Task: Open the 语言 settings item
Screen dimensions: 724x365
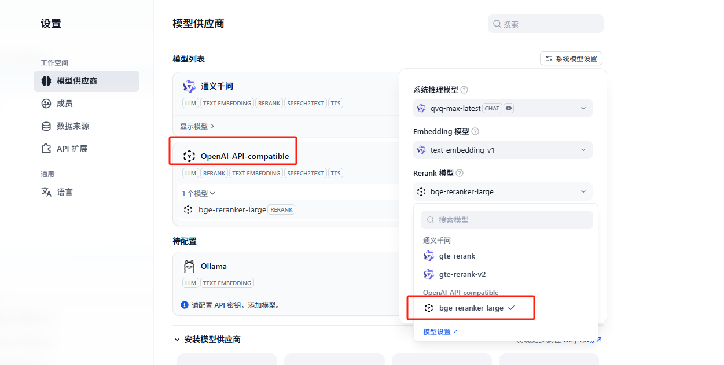Action: (86, 192)
